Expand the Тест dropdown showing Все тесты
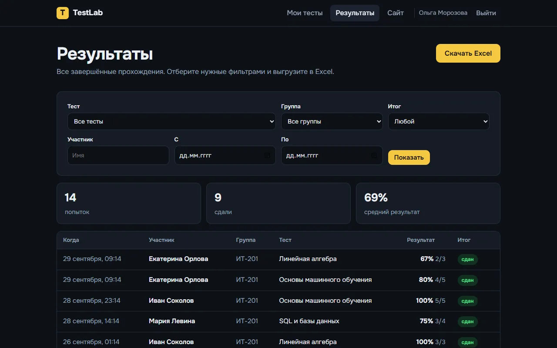 [171, 121]
